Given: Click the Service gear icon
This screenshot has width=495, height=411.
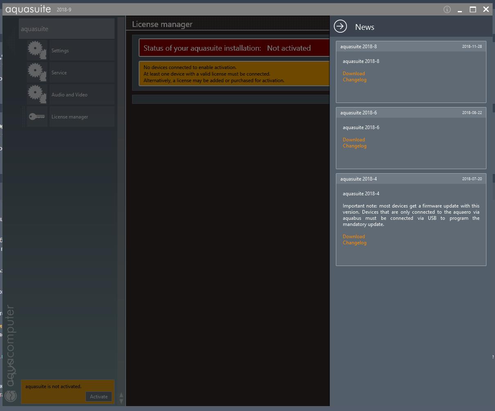Looking at the screenshot, I should pyautogui.click(x=37, y=72).
